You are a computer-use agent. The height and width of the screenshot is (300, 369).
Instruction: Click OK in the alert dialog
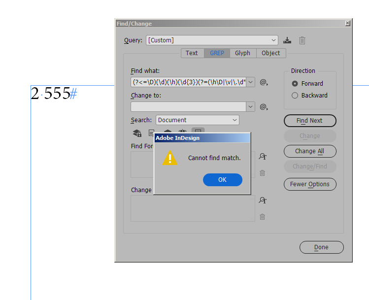223,180
